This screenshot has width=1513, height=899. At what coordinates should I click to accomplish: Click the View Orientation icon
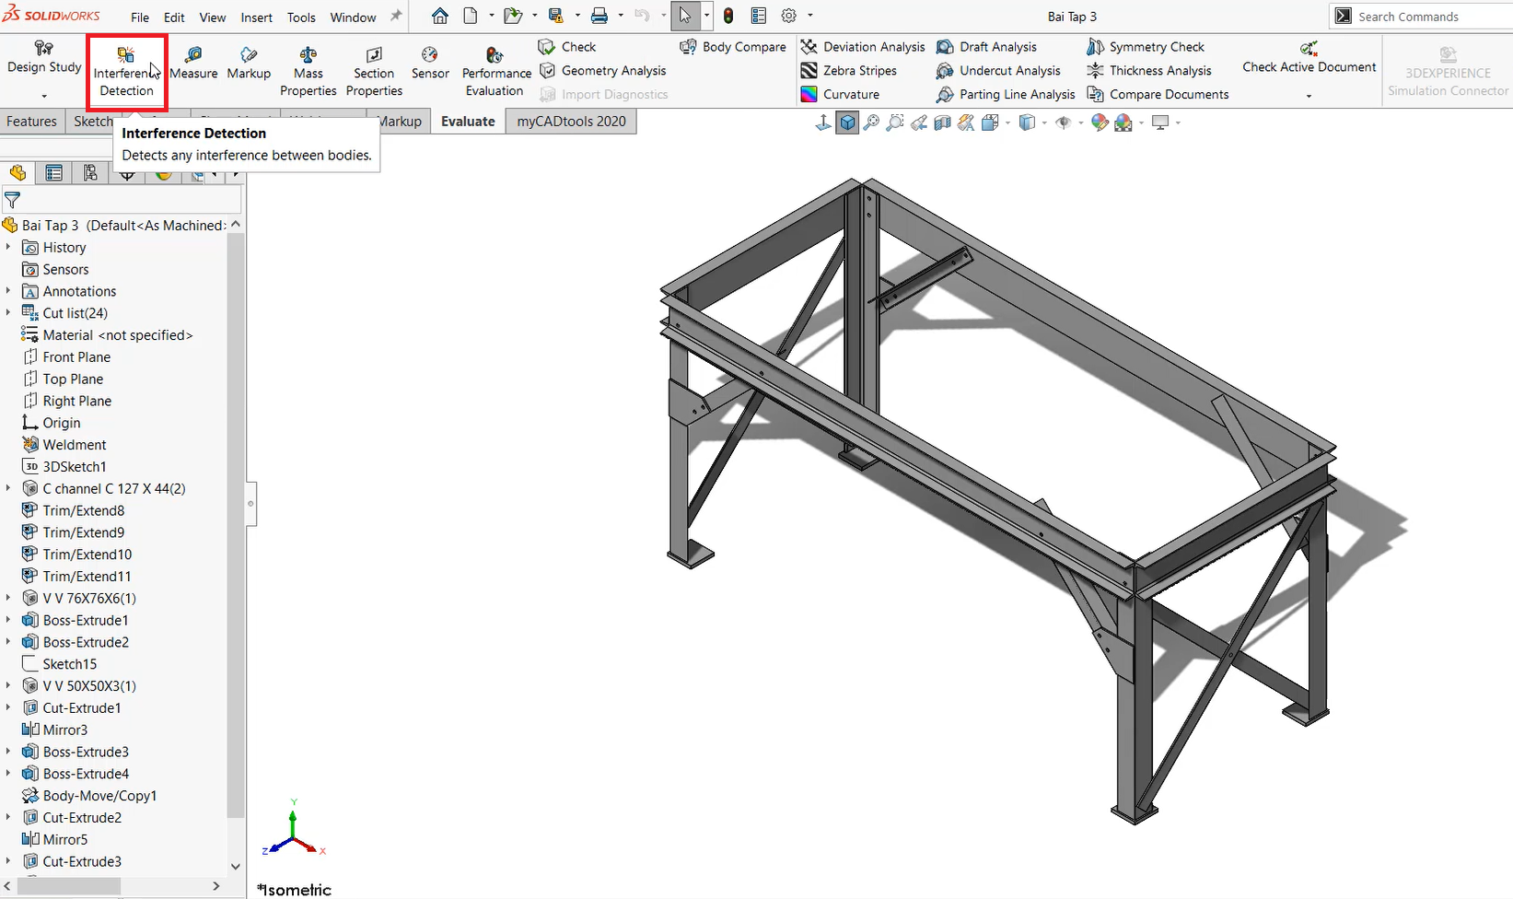click(991, 123)
